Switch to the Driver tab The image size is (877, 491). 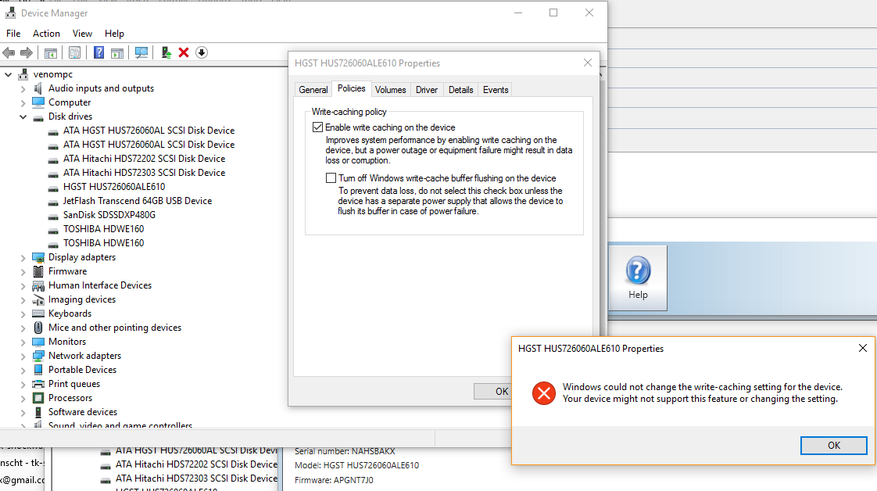[x=427, y=89]
